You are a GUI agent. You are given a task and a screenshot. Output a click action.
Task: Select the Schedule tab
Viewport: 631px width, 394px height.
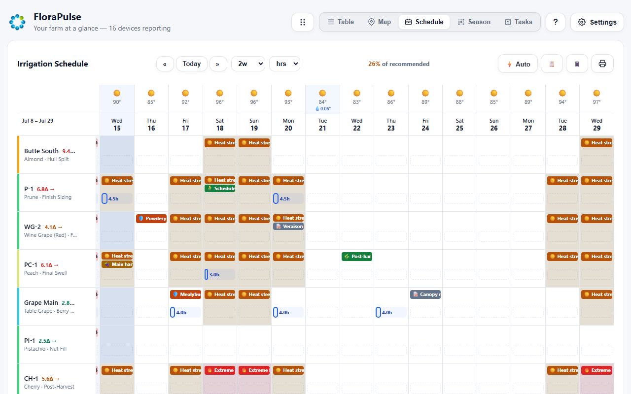coord(424,22)
